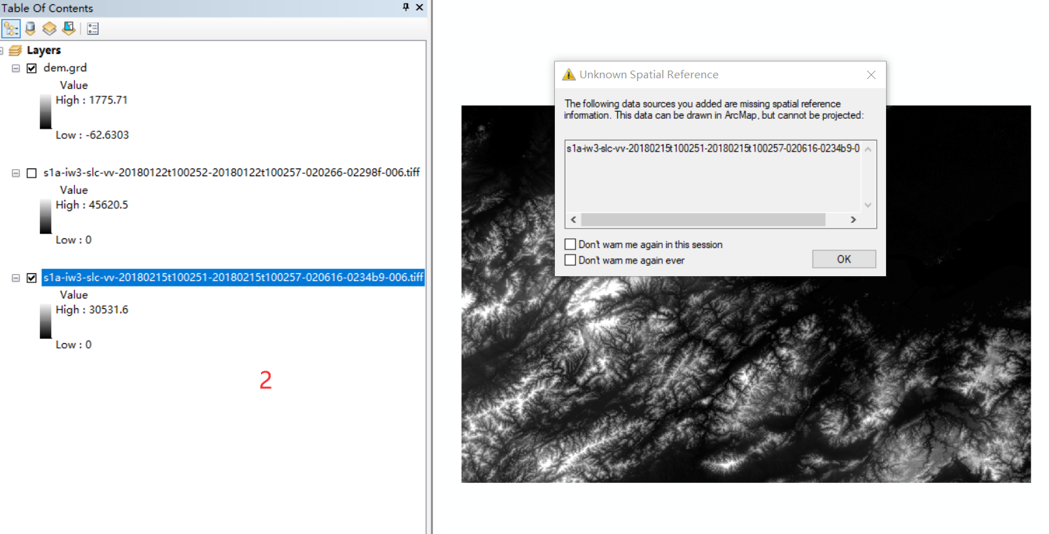Select the dem.grd layer name
This screenshot has width=1049, height=534.
point(64,67)
